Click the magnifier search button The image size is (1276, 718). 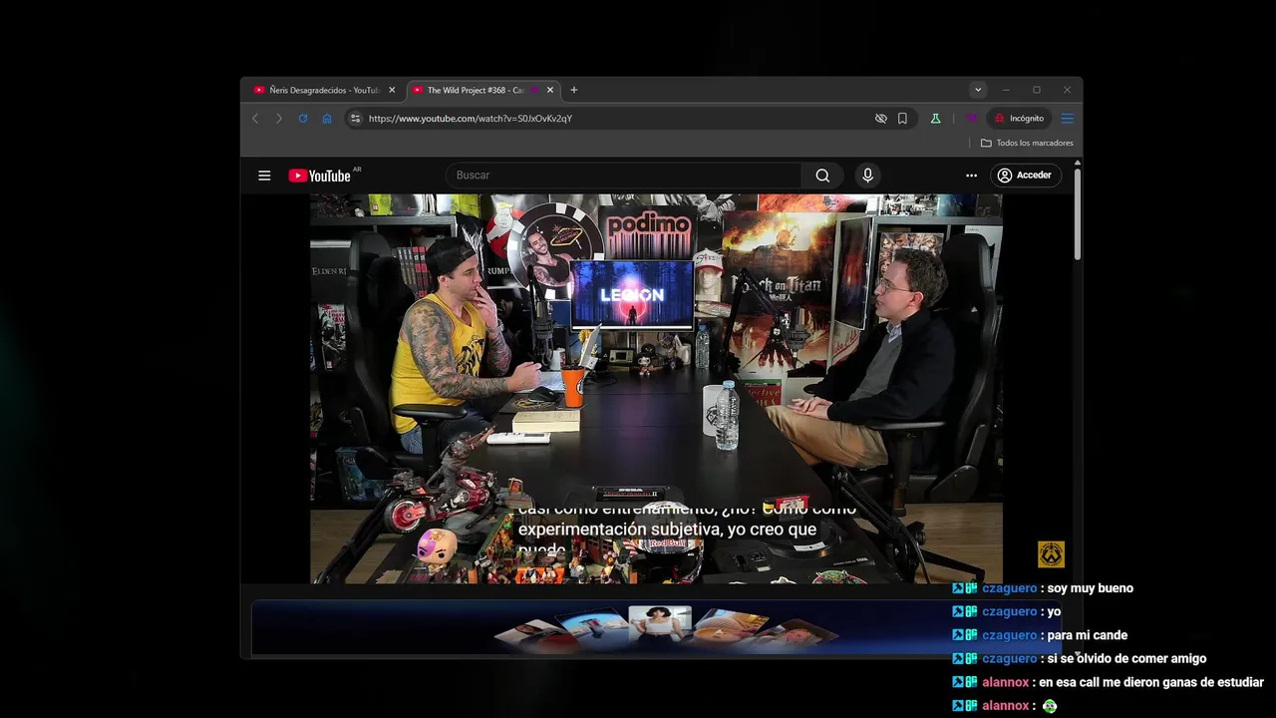[822, 176]
